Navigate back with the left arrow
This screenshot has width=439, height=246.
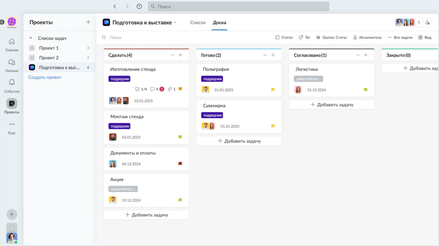coord(115,6)
